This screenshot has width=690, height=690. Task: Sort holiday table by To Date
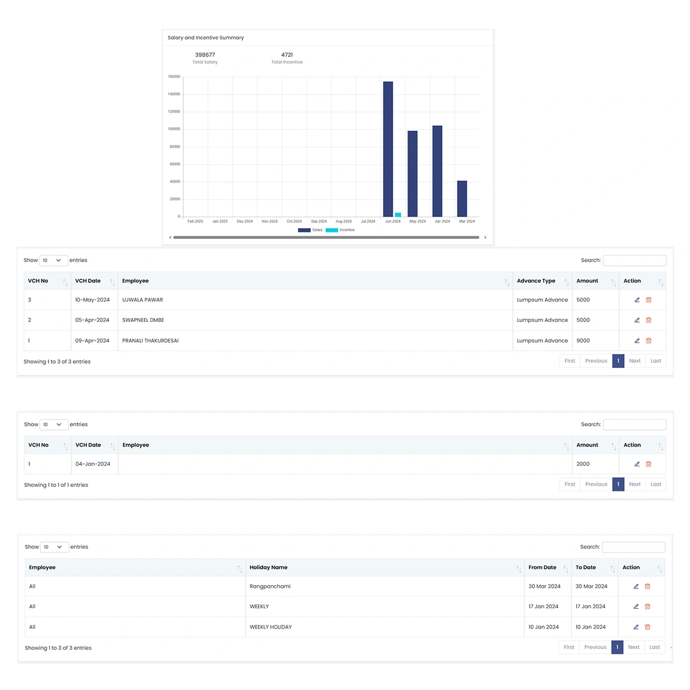pos(595,567)
